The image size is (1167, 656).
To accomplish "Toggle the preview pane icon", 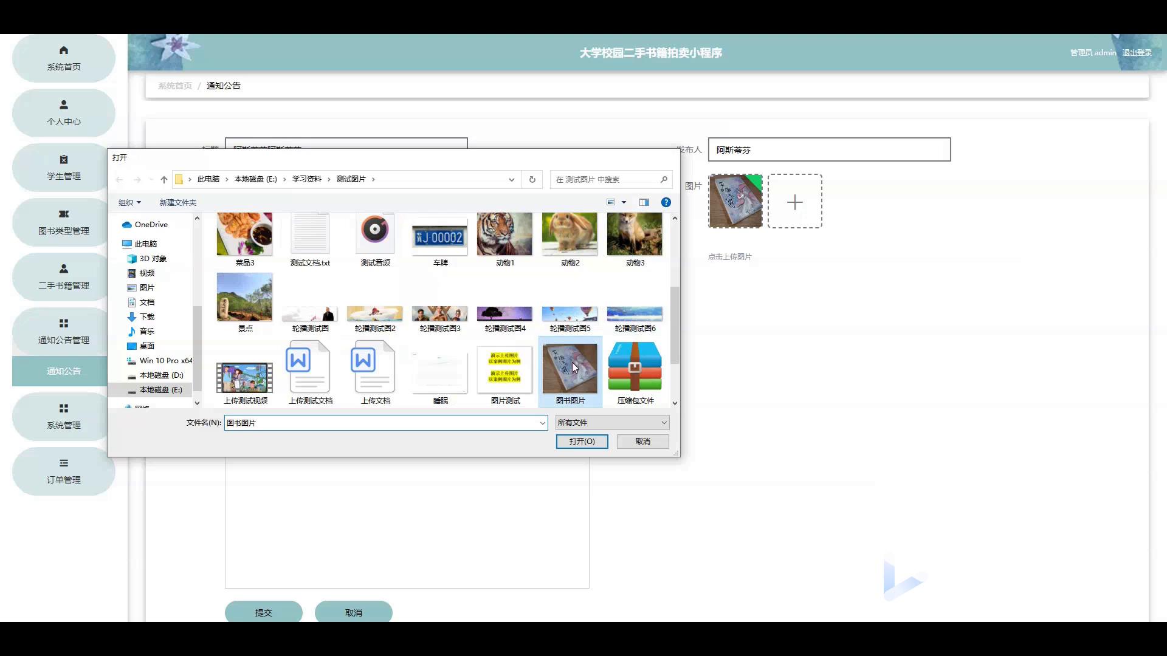I will [x=644, y=202].
